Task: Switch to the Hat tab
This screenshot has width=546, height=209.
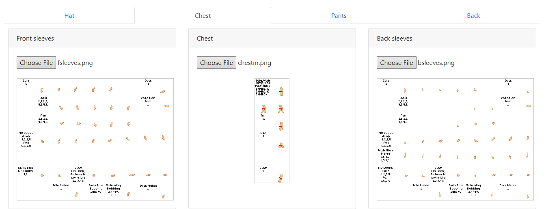Action: click(x=69, y=16)
